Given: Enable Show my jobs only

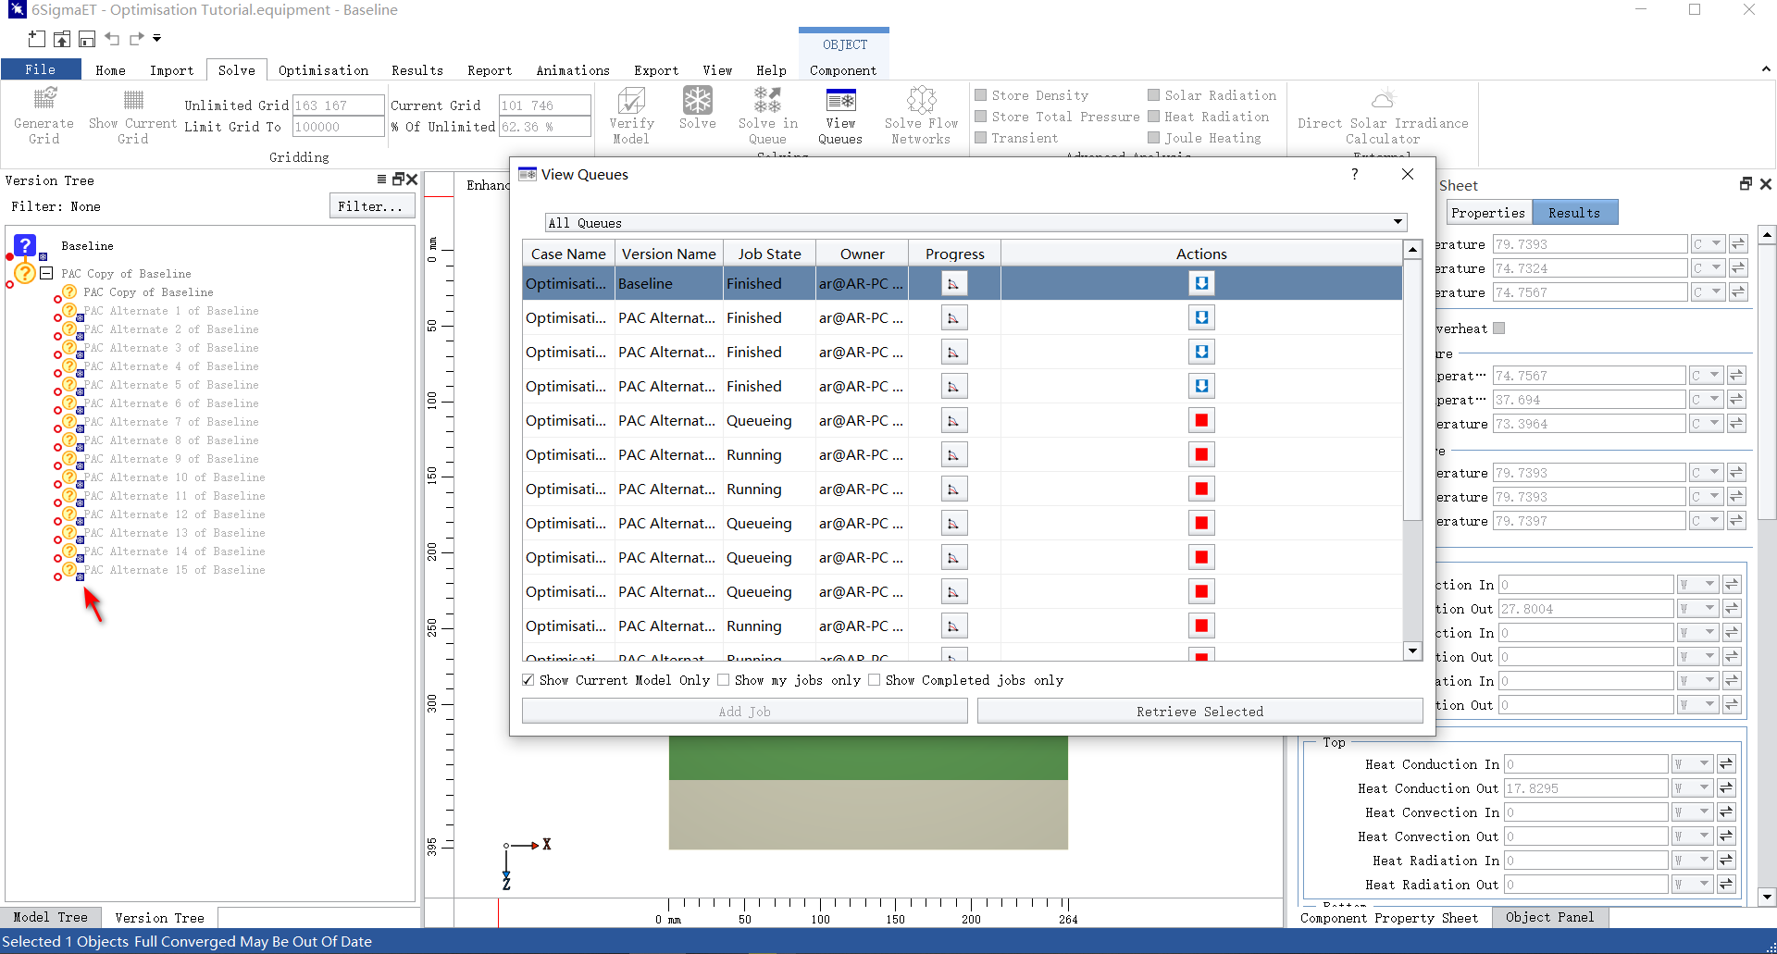Looking at the screenshot, I should pos(724,680).
